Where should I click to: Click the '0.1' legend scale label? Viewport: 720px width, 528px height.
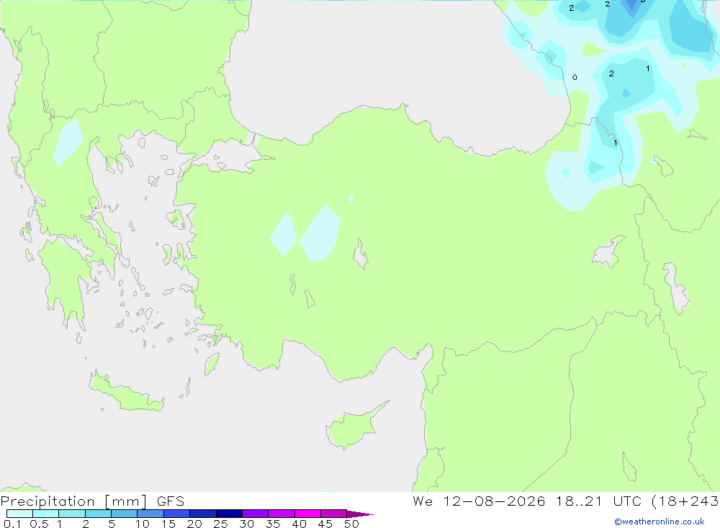tap(12, 524)
